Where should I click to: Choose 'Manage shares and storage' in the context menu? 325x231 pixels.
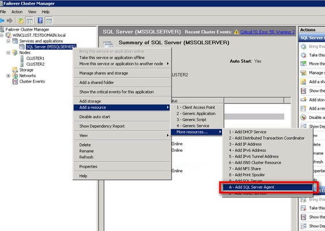click(x=122, y=73)
